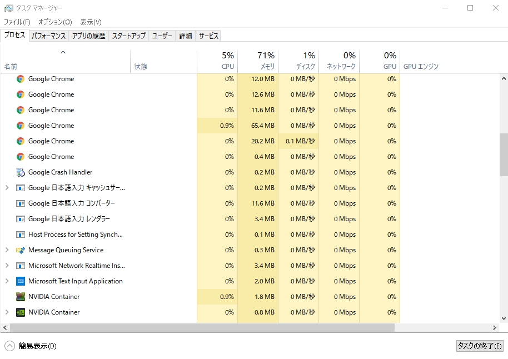Sort by the GPU percentage column header
Screen dimensions: 508x359
(x=380, y=62)
